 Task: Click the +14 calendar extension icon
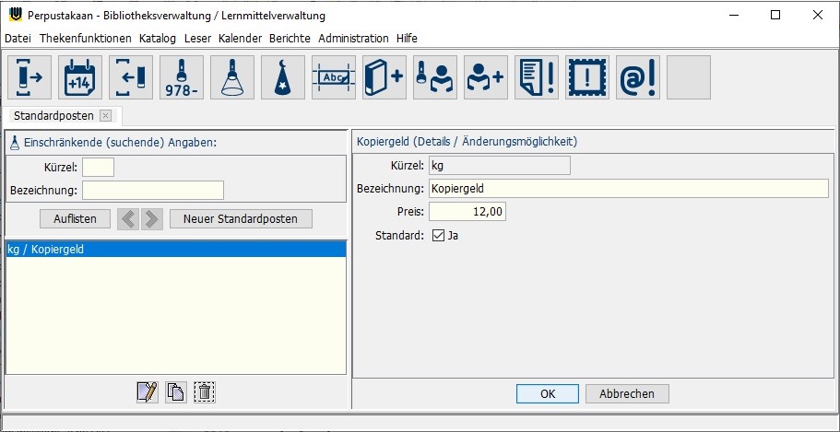click(x=80, y=77)
